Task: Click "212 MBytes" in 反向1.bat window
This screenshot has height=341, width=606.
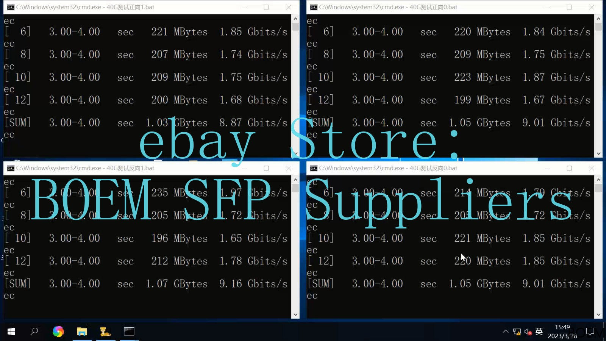Action: (179, 261)
